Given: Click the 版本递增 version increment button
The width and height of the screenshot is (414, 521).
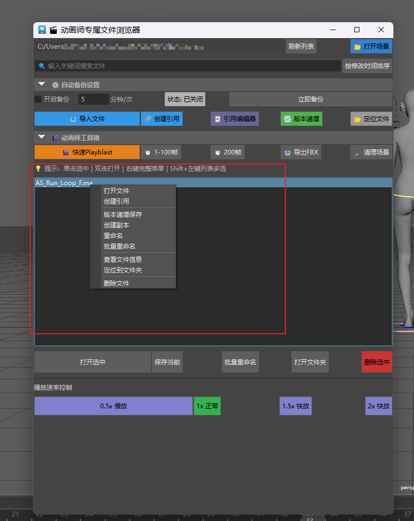Looking at the screenshot, I should (x=302, y=119).
